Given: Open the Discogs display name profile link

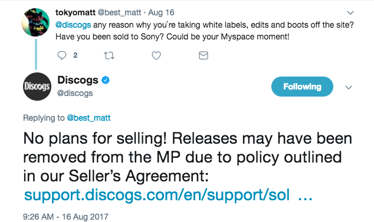Looking at the screenshot, I should [78, 80].
